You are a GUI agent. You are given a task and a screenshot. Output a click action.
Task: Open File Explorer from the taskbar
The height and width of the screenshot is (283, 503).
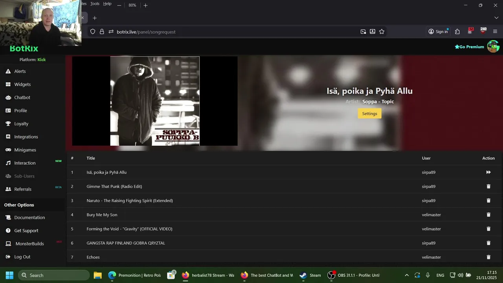click(x=97, y=275)
